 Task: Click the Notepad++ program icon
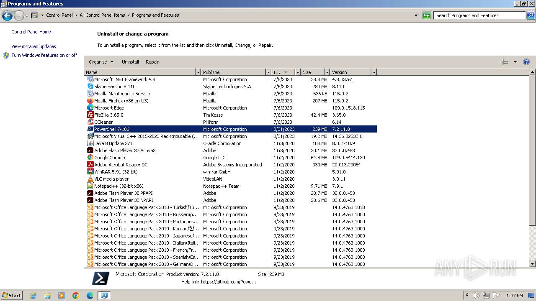[90, 186]
